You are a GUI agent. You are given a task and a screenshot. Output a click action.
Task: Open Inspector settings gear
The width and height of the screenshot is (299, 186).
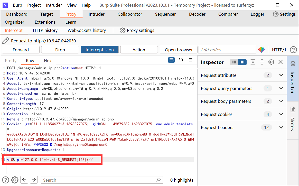tap(271, 62)
